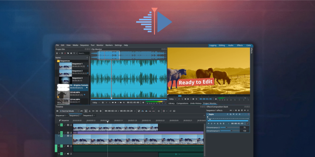This screenshot has height=157, width=315.
Task: Click the red record button in Project Bin toolbar
Action: 65,53
